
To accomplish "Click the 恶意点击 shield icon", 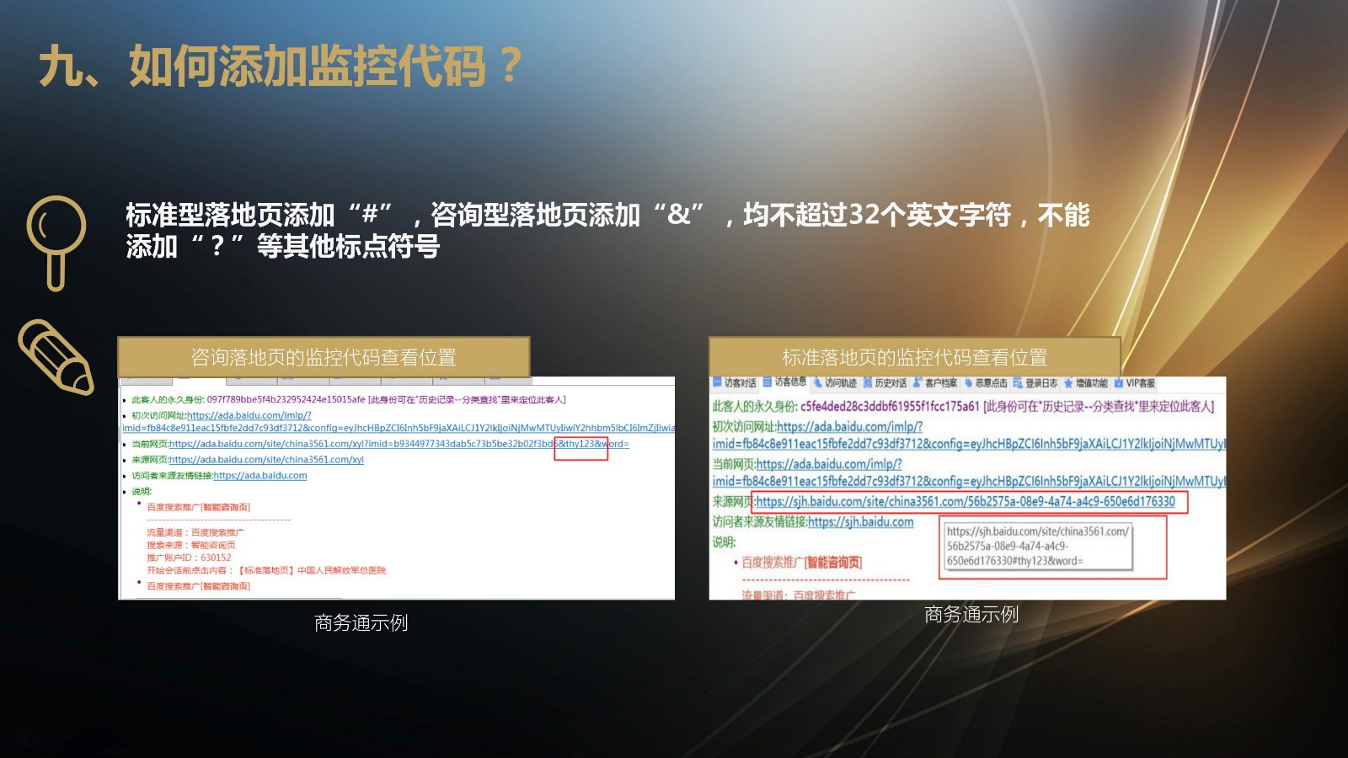I will tap(969, 382).
